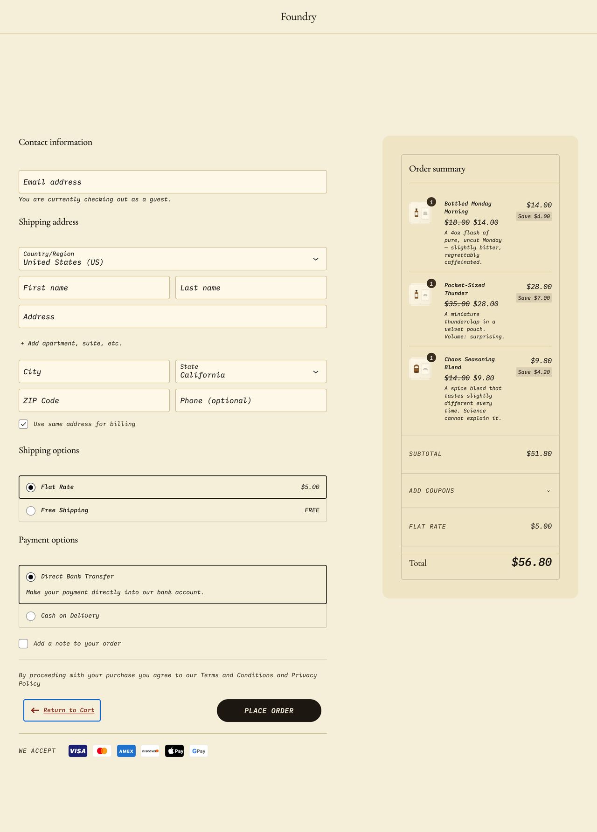The image size is (597, 832).
Task: Click the Apple Pay icon
Action: click(x=174, y=751)
